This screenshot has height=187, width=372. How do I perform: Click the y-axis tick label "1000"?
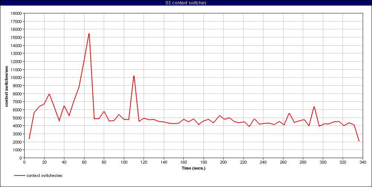17,150
